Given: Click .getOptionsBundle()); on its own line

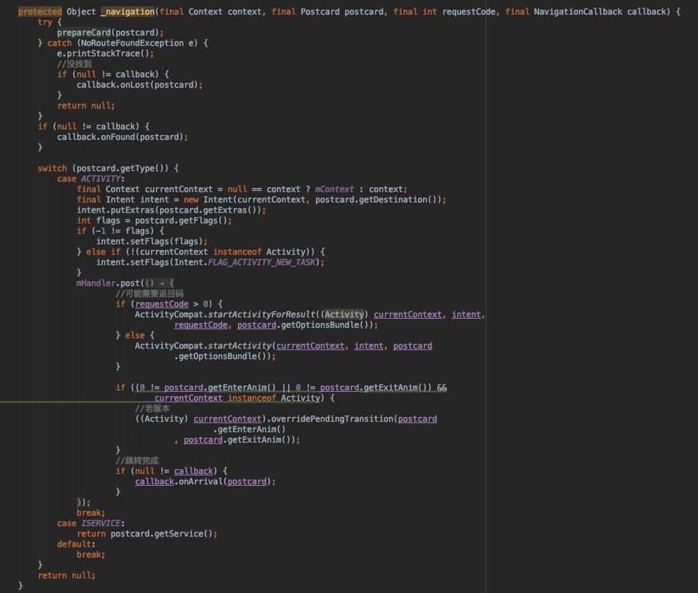Looking at the screenshot, I should pyautogui.click(x=225, y=356).
